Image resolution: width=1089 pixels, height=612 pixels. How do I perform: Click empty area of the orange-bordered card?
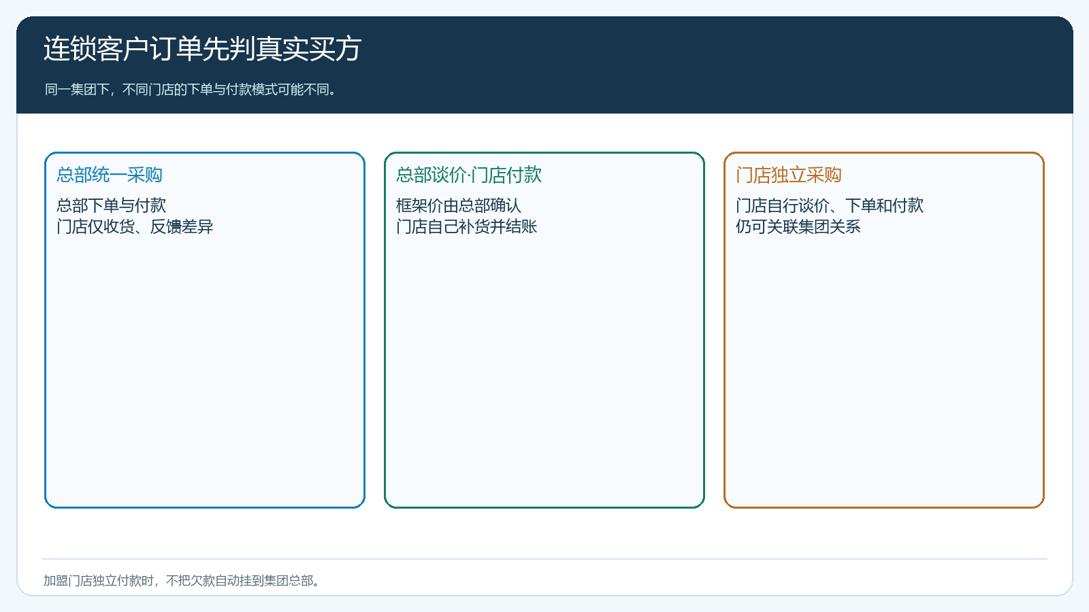click(884, 374)
